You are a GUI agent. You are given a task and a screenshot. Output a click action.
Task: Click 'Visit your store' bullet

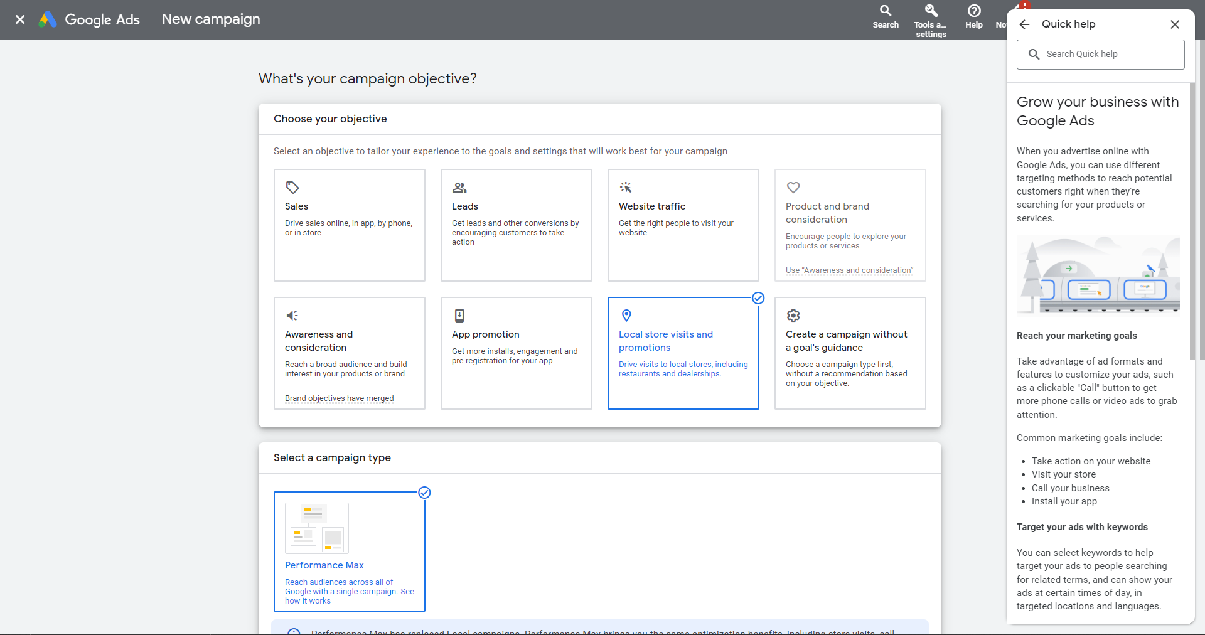pyautogui.click(x=1064, y=474)
